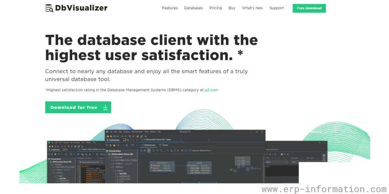Click zoom-in magnifier in References toolbar
The width and height of the screenshot is (389, 194).
point(157,150)
